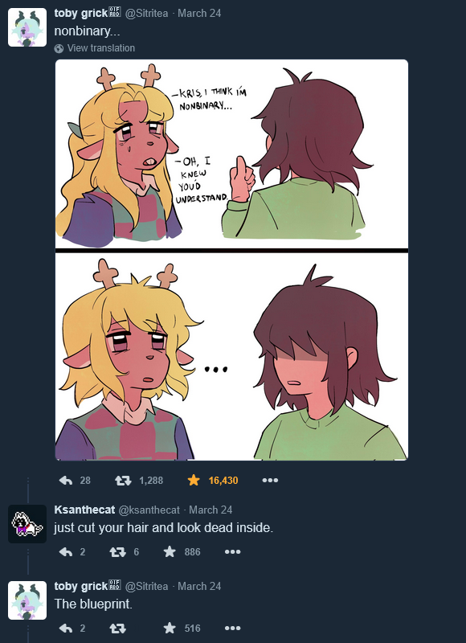
Task: Open toby grick's avatar on top tweet
Action: click(x=27, y=27)
